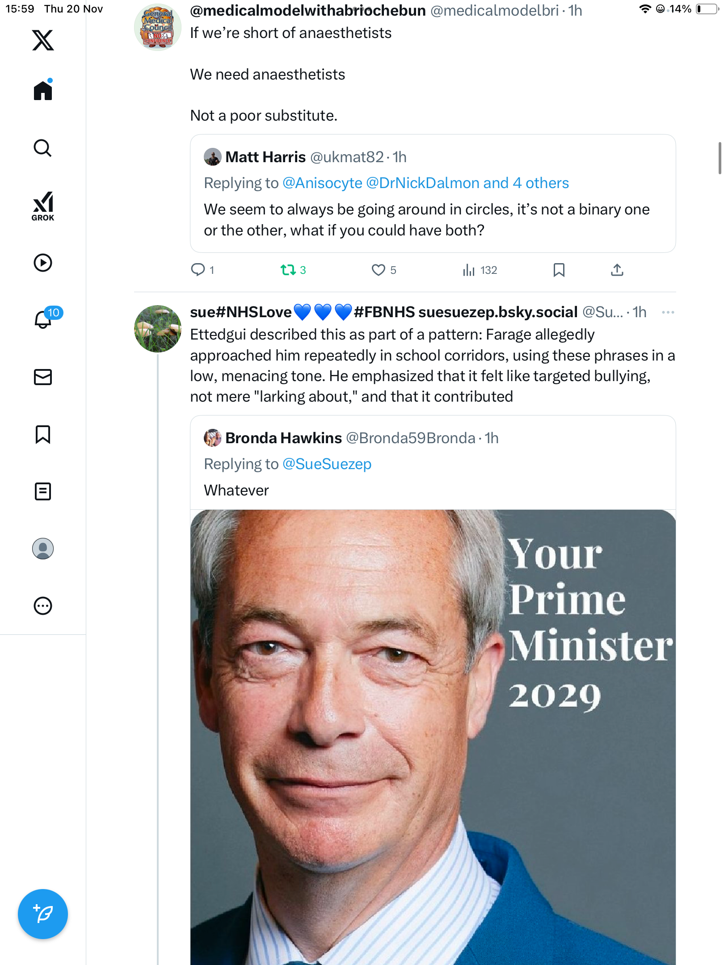Open Grok from the sidebar
This screenshot has height=965, width=724.
43,206
